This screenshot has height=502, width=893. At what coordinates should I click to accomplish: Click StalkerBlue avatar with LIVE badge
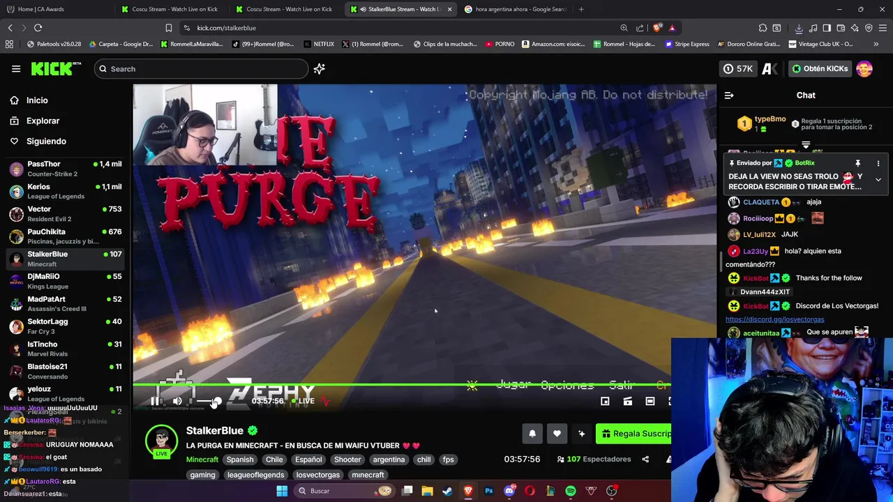(161, 441)
